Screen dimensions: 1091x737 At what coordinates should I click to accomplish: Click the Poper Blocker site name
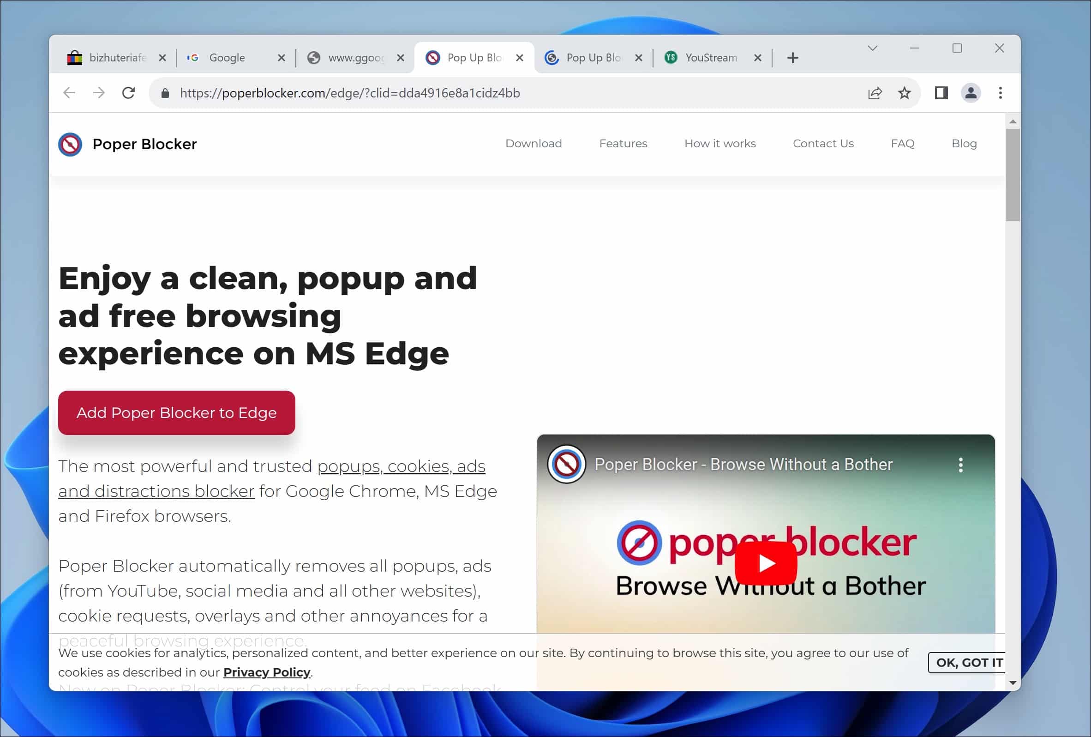[x=144, y=144]
